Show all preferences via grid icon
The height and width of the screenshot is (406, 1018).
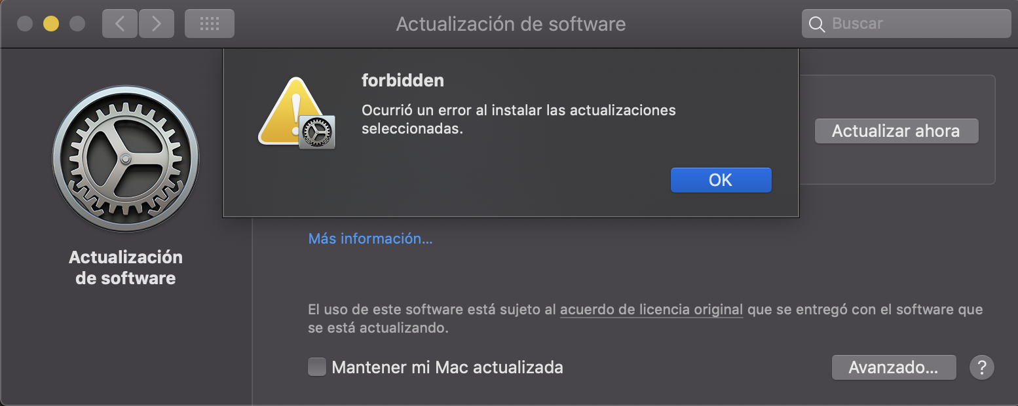pos(209,24)
